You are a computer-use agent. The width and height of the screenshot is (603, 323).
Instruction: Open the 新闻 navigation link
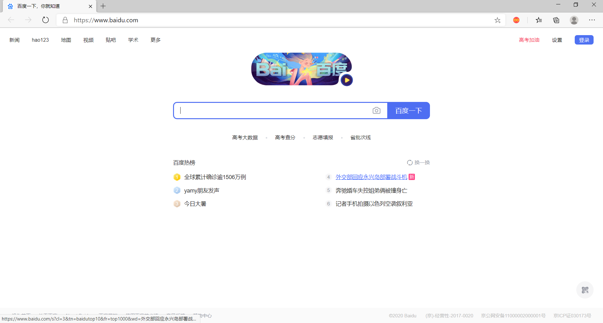(14, 40)
